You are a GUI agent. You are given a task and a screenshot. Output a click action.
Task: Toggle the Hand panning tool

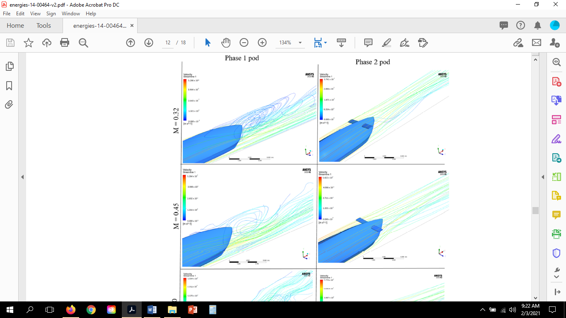[x=225, y=43]
